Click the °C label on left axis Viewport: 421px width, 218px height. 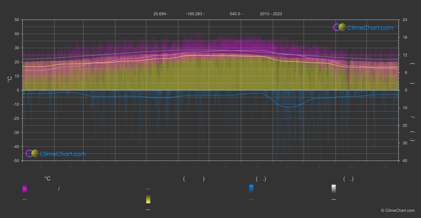click(10, 79)
